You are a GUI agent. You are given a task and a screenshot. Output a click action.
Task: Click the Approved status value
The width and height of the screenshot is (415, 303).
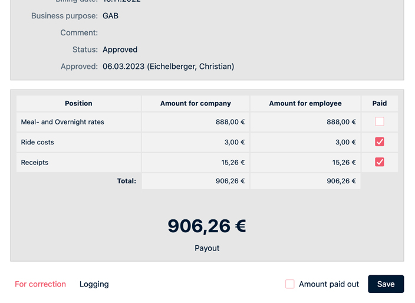120,50
